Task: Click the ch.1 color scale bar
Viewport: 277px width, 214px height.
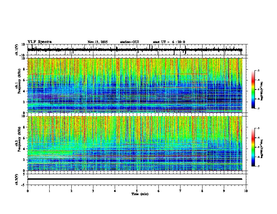Action: (253, 90)
